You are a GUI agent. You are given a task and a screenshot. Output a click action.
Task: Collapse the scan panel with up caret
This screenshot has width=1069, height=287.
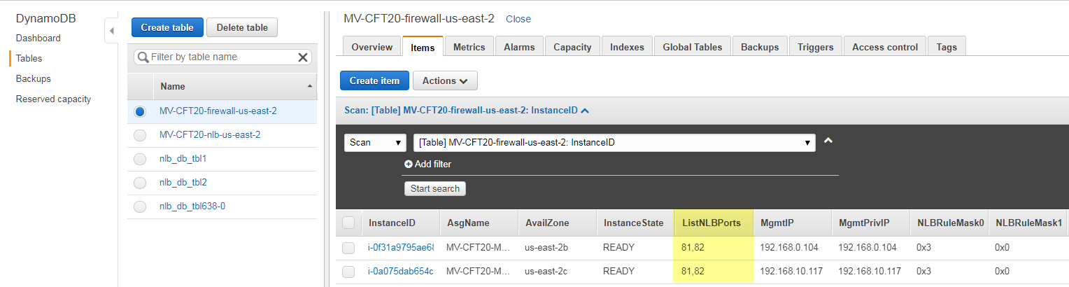pos(828,141)
